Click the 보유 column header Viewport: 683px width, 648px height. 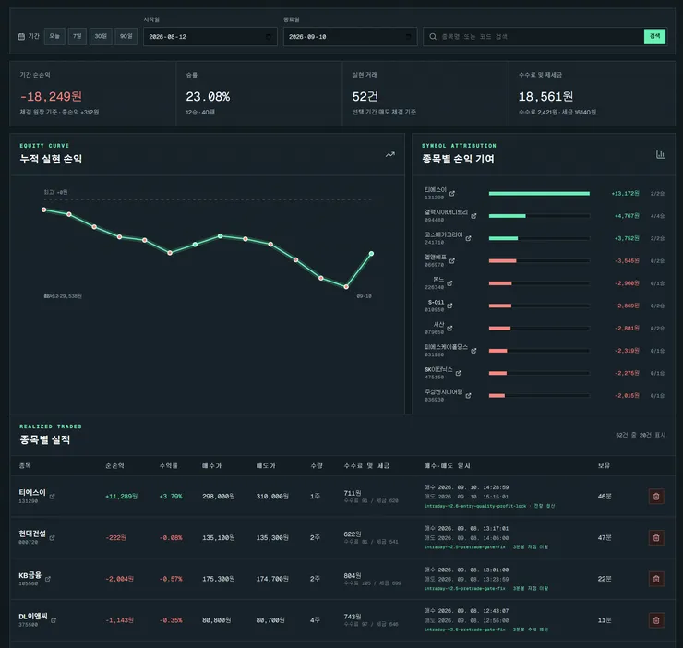pos(604,466)
